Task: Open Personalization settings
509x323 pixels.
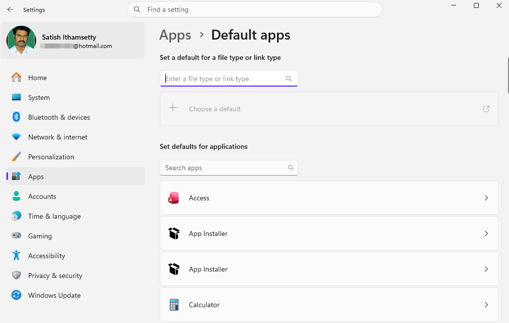Action: 75,157
